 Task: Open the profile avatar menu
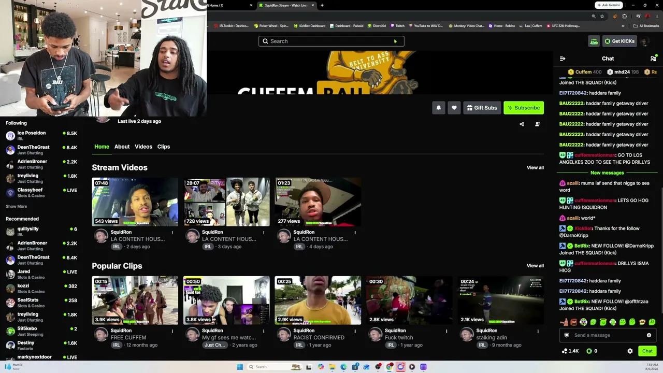645,41
